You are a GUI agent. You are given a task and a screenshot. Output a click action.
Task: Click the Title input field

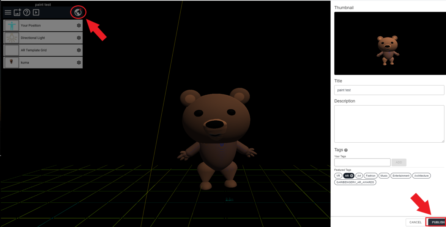389,90
